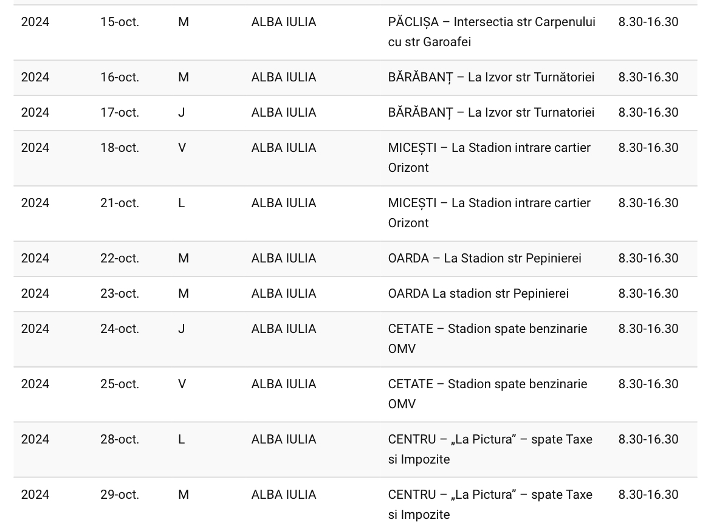
Task: Click the 8.30-16.30 time in 22-oct. row
Action: [648, 258]
